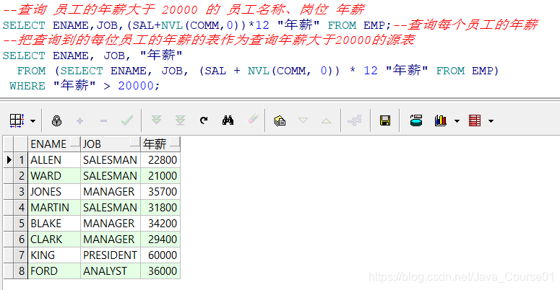Viewport: 560px width, 290px height.
Task: Click the 60000 salary cell
Action: [160, 255]
